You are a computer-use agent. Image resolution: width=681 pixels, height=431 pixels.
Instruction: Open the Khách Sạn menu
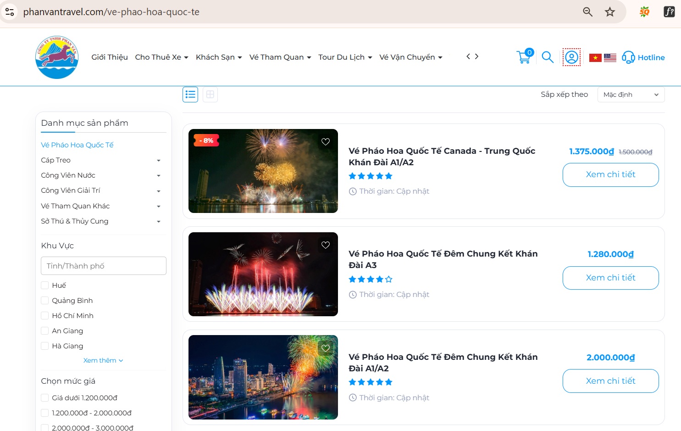218,57
